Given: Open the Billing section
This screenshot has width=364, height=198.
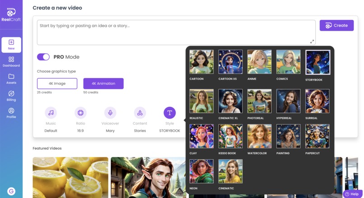Looking at the screenshot, I should click(11, 96).
